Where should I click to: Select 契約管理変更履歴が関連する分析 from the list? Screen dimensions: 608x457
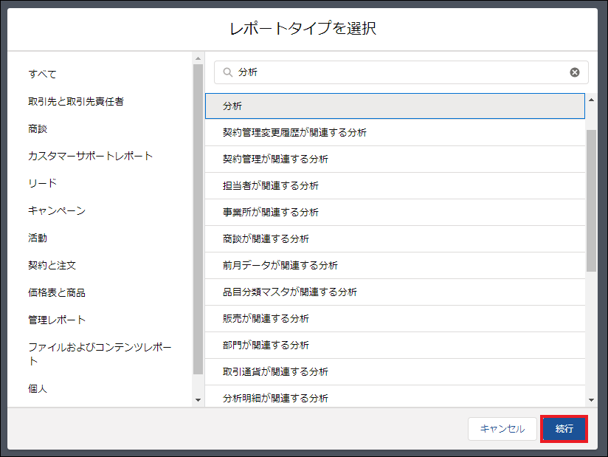pos(332,132)
